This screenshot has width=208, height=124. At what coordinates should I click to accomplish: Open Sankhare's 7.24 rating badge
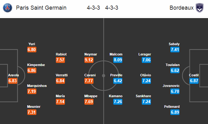point(146,102)
